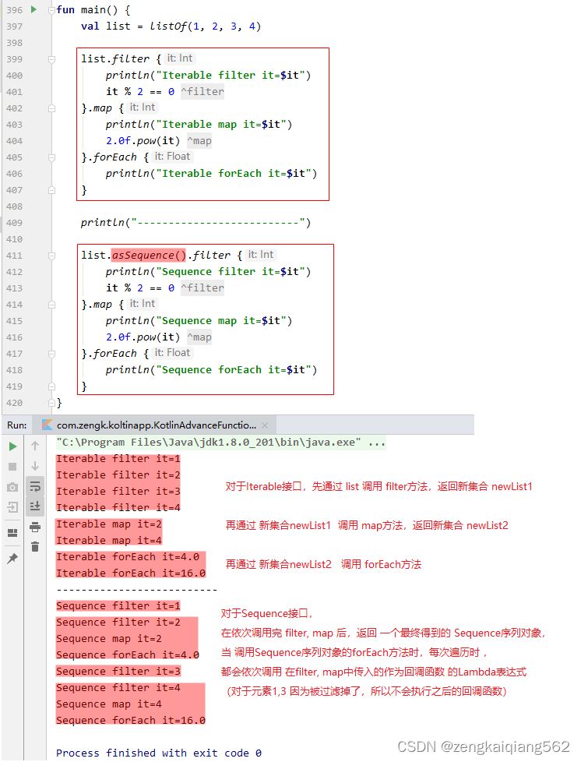Click the 'it: Int' hint on line 399

point(180,58)
